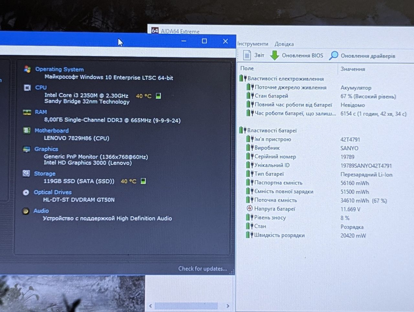Open the Довідка menu in AIDA64

pos(284,44)
